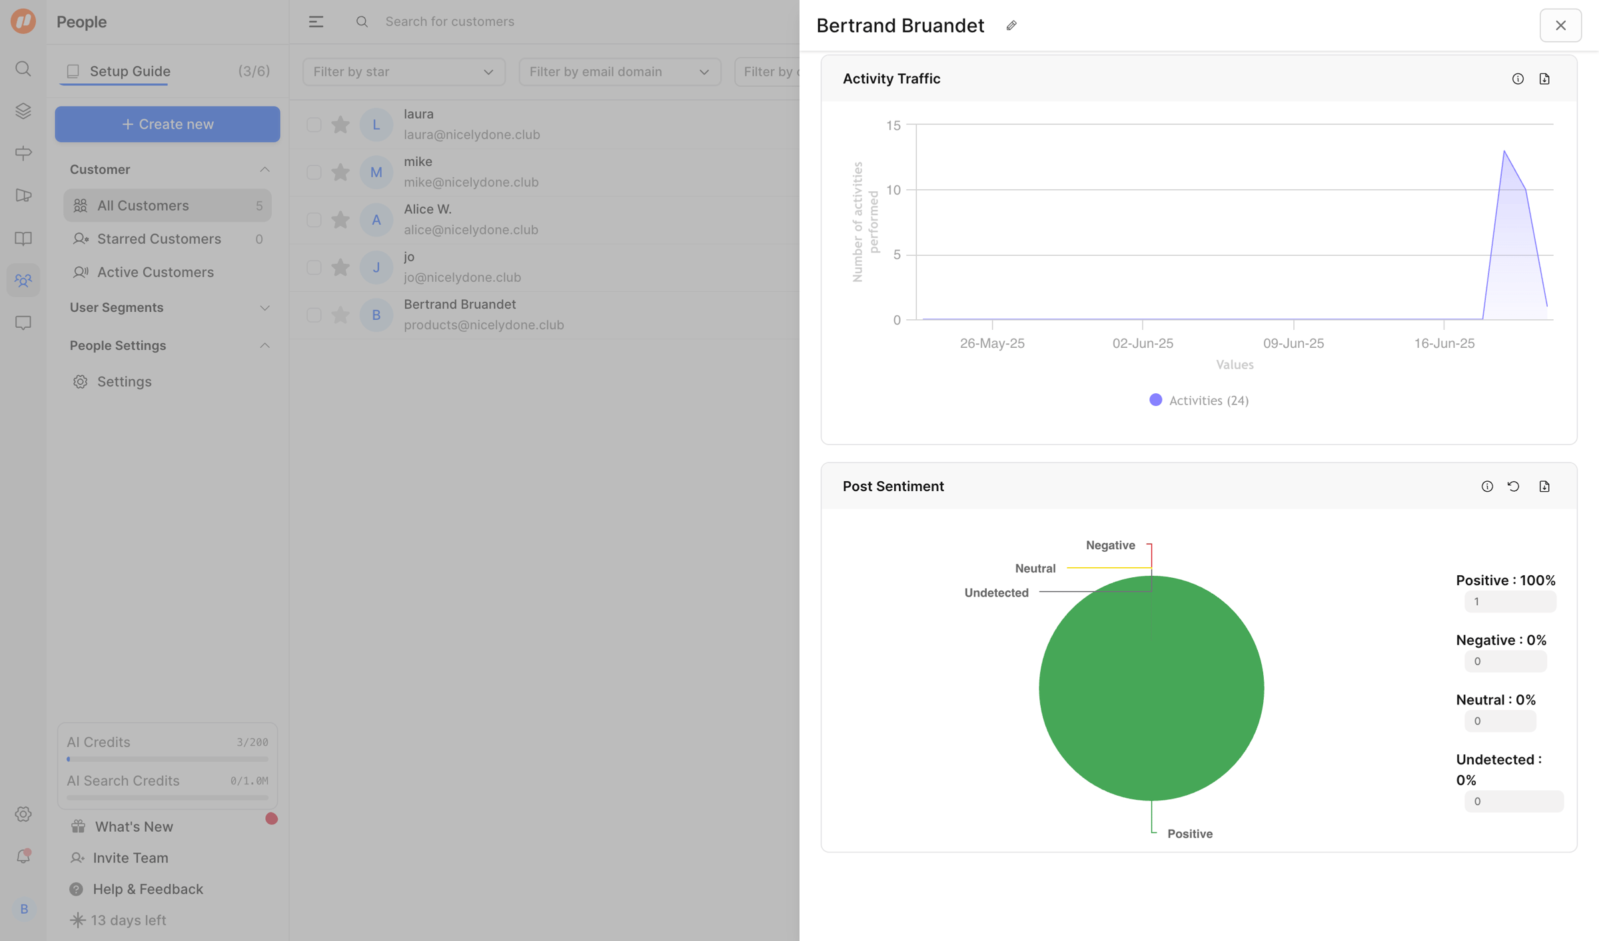Export the Post Sentiment chart

(1544, 486)
